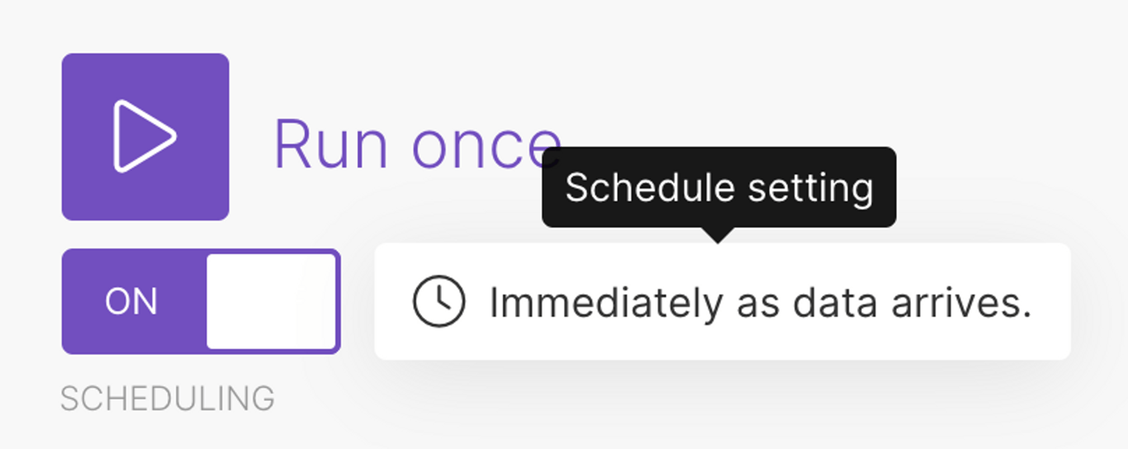The image size is (1128, 449).
Task: Click the purple half of the scheduling toggle
Action: point(134,301)
